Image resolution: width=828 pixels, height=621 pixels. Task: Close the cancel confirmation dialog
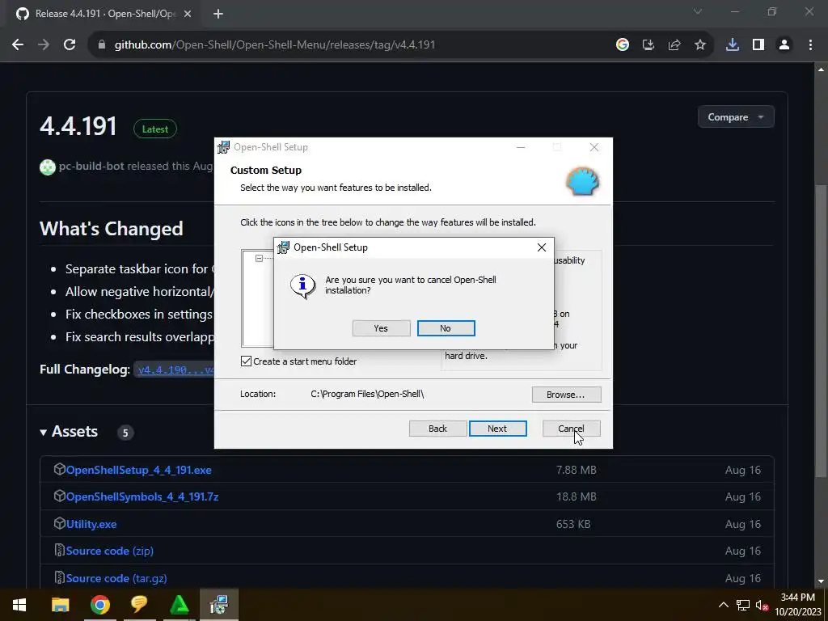pos(541,247)
